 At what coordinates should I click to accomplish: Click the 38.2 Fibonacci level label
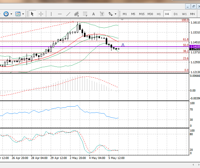186,51
